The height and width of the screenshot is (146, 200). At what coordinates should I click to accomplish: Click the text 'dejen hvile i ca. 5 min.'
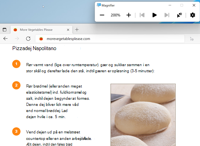pyautogui.click(x=46, y=117)
